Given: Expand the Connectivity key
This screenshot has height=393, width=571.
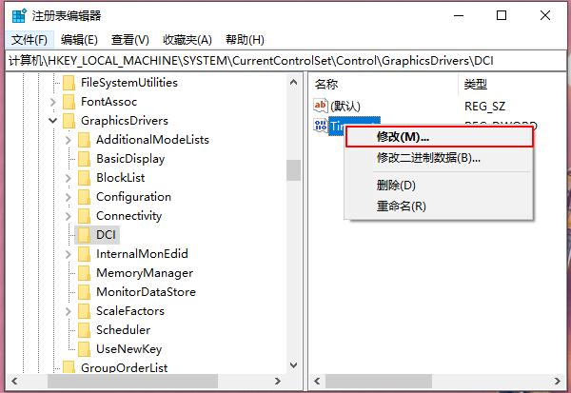Looking at the screenshot, I should click(69, 216).
